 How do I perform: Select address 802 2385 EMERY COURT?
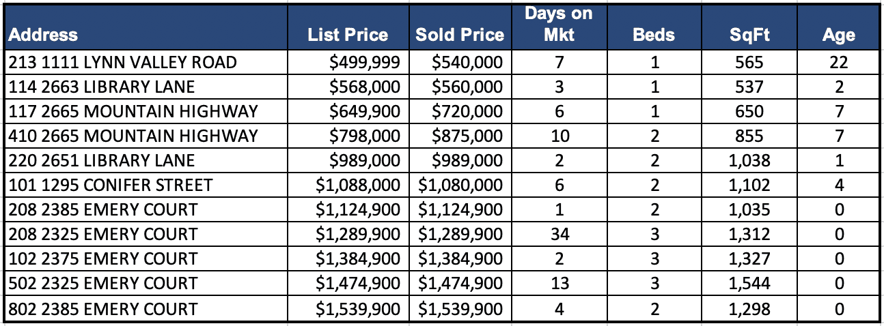click(103, 308)
